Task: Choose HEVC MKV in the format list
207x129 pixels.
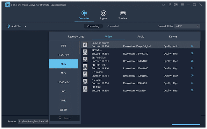Action: pyautogui.click(x=63, y=82)
